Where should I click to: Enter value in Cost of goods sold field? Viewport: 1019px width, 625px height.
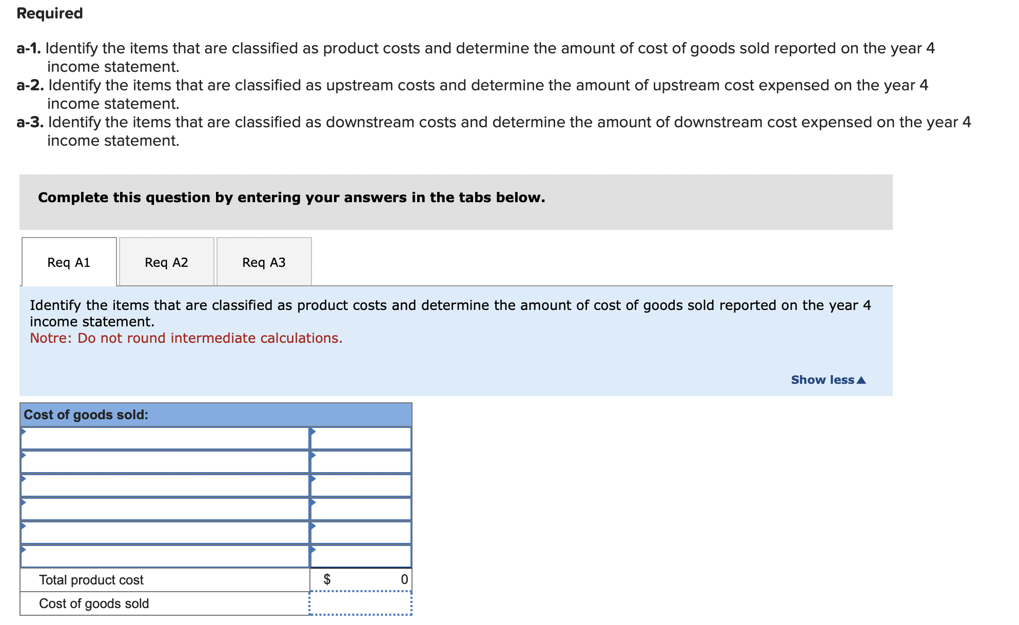pos(361,603)
